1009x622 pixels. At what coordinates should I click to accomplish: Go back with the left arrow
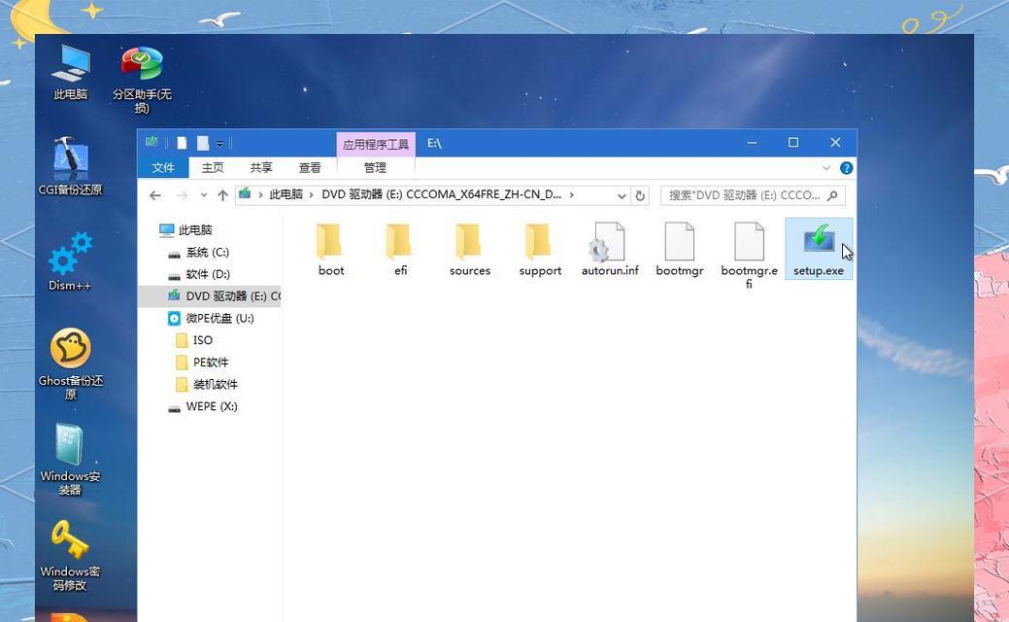(155, 195)
